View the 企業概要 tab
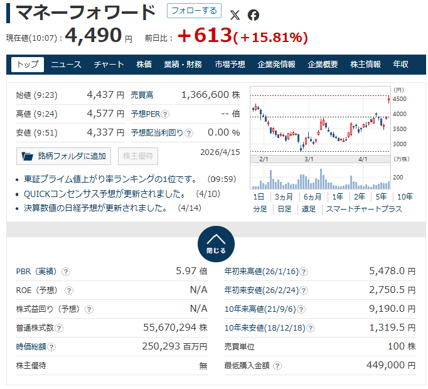This screenshot has width=428, height=389. [x=323, y=65]
